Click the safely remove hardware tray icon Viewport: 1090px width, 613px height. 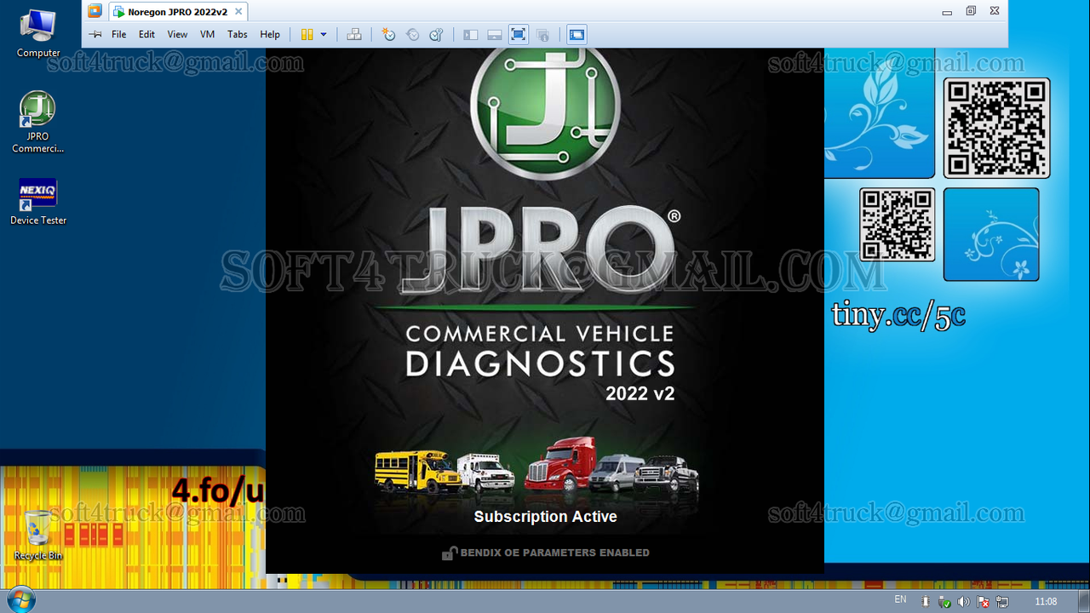944,602
